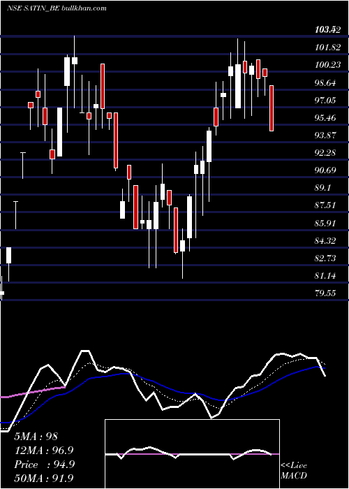Click the 12MA : 96.9 reading
Screen dimensions: 349x489
click(45, 451)
